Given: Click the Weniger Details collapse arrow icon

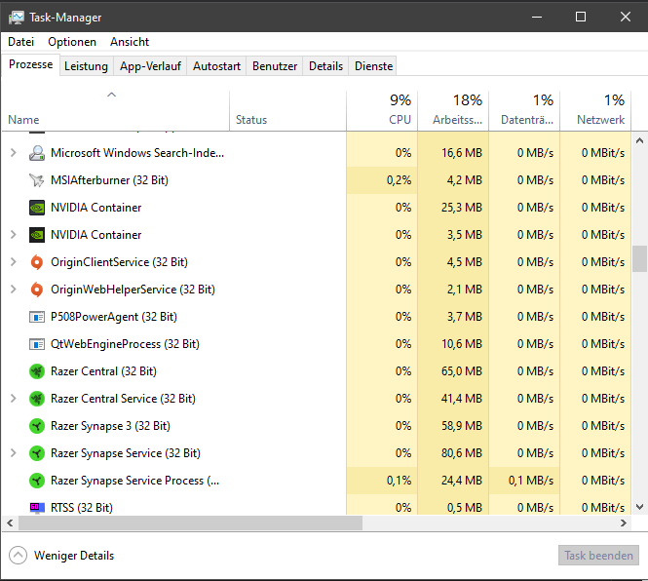Looking at the screenshot, I should [18, 556].
